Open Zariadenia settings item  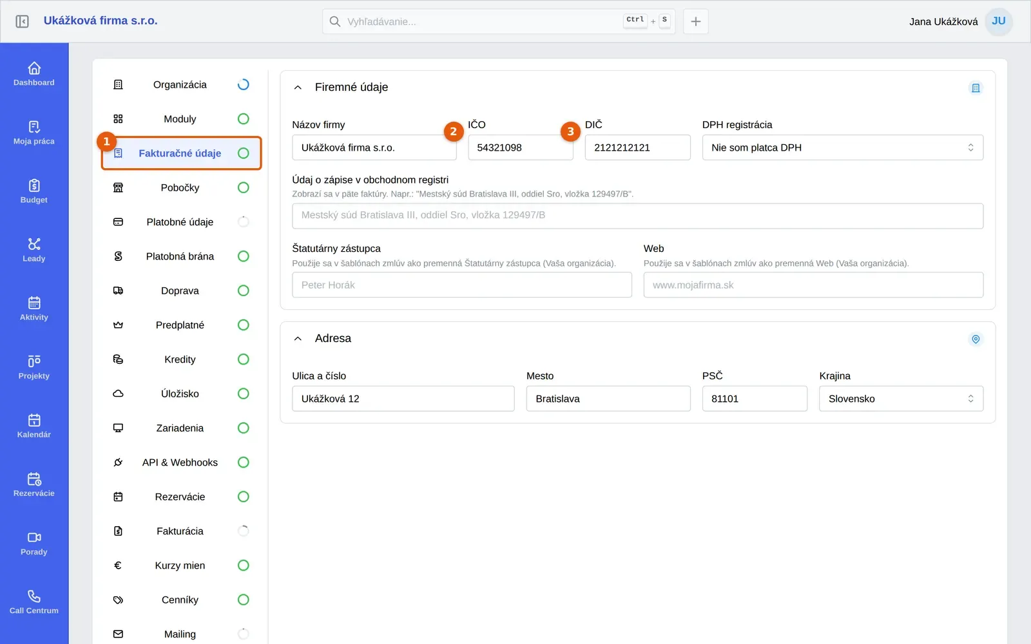click(181, 428)
